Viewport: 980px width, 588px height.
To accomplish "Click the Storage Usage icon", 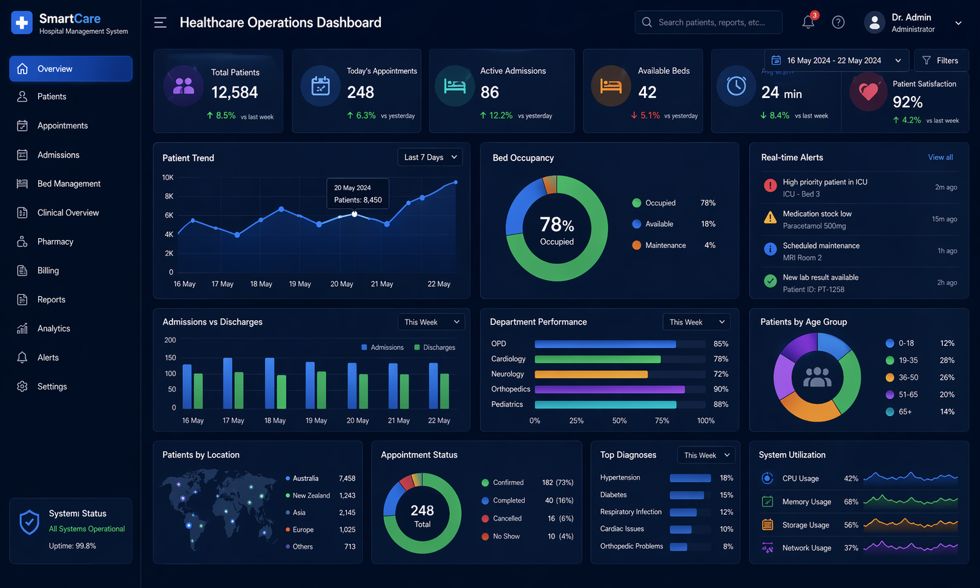I will click(x=768, y=524).
